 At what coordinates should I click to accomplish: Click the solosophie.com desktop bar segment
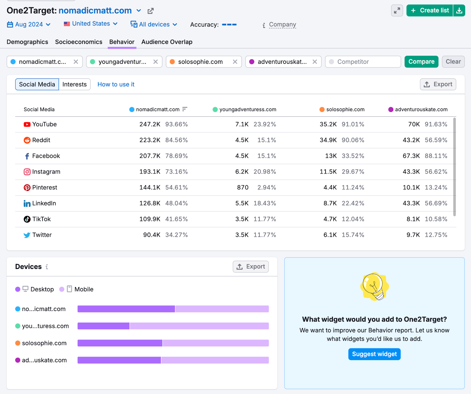(120, 343)
